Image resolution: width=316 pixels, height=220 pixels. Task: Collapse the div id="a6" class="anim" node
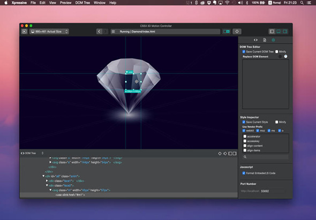pos(43,176)
